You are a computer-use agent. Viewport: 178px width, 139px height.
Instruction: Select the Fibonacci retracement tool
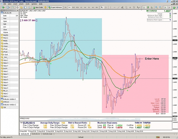tap(126, 7)
